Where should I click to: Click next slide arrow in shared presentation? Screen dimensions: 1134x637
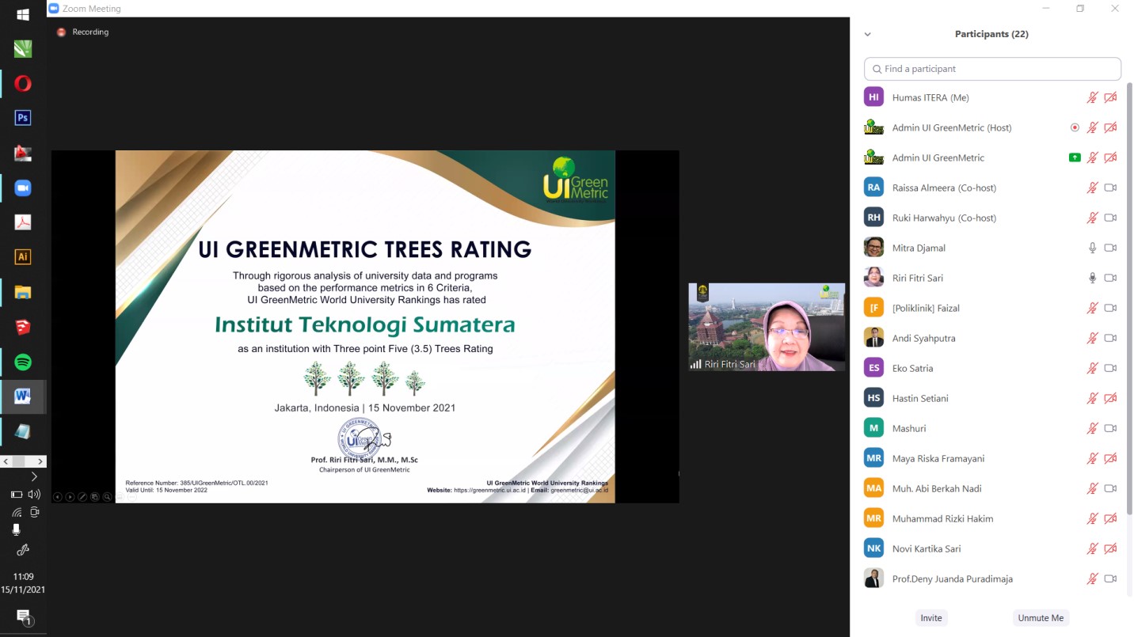tap(70, 497)
